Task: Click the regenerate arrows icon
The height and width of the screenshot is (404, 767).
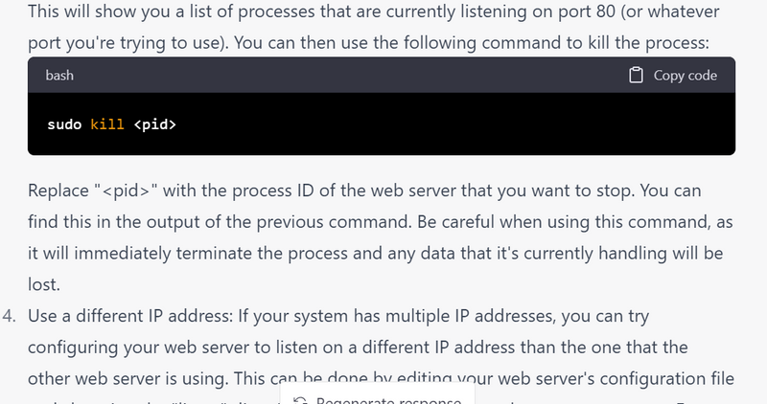Action: (300, 400)
